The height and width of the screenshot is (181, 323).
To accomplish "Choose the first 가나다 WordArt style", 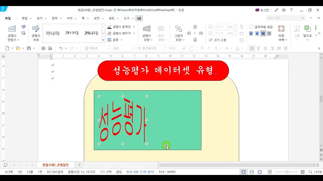I will pos(52,33).
